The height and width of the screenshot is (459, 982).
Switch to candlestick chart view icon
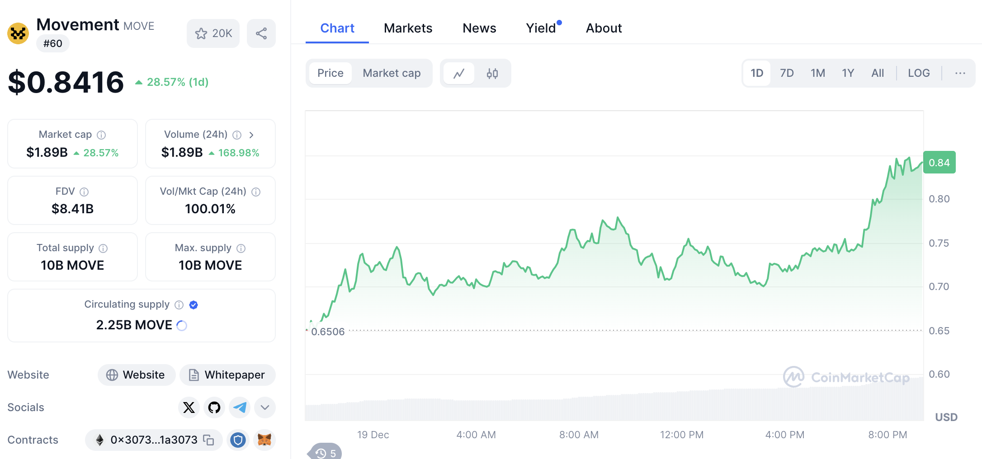[492, 73]
